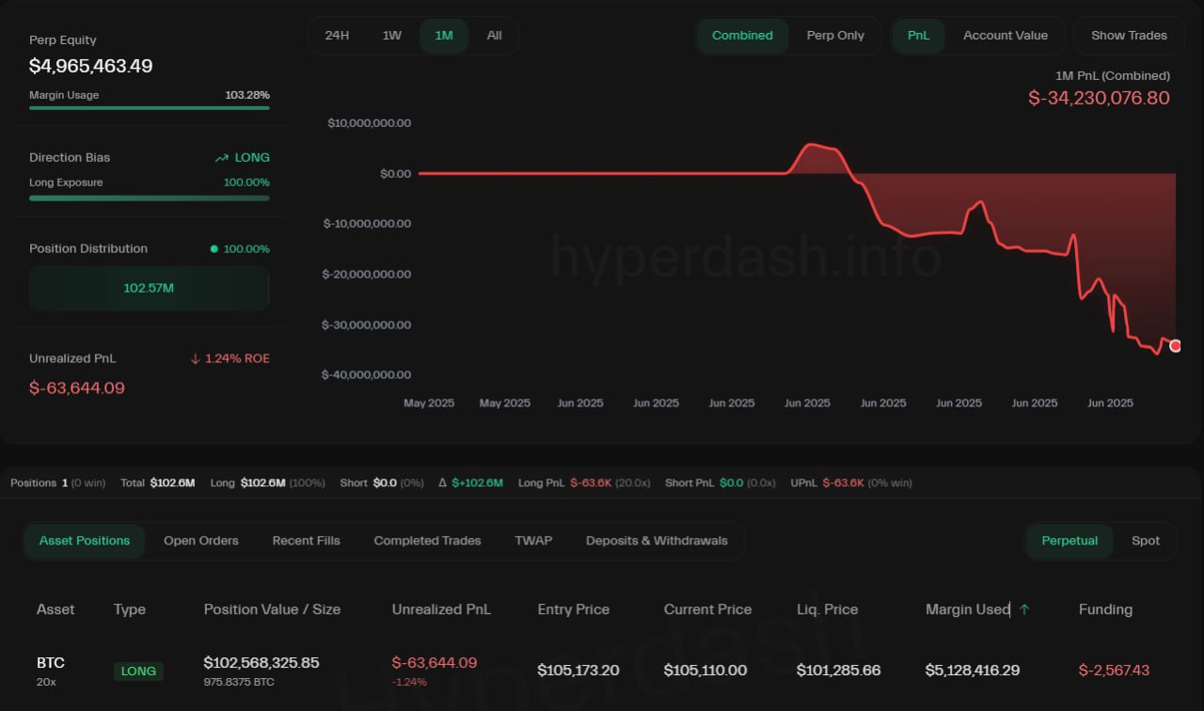Click the down arrow beside 1.24% ROE
The image size is (1204, 711).
(196, 358)
